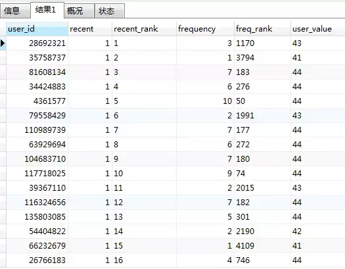The width and height of the screenshot is (345, 269).
Task: Select user_id cell 66232679
Action: point(37,246)
